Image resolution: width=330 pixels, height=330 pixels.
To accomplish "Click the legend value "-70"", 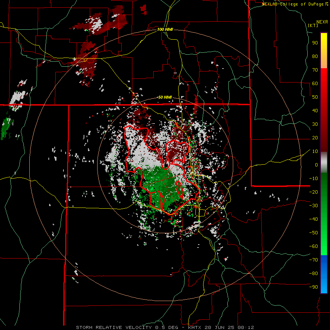I will pyautogui.click(x=313, y=260).
